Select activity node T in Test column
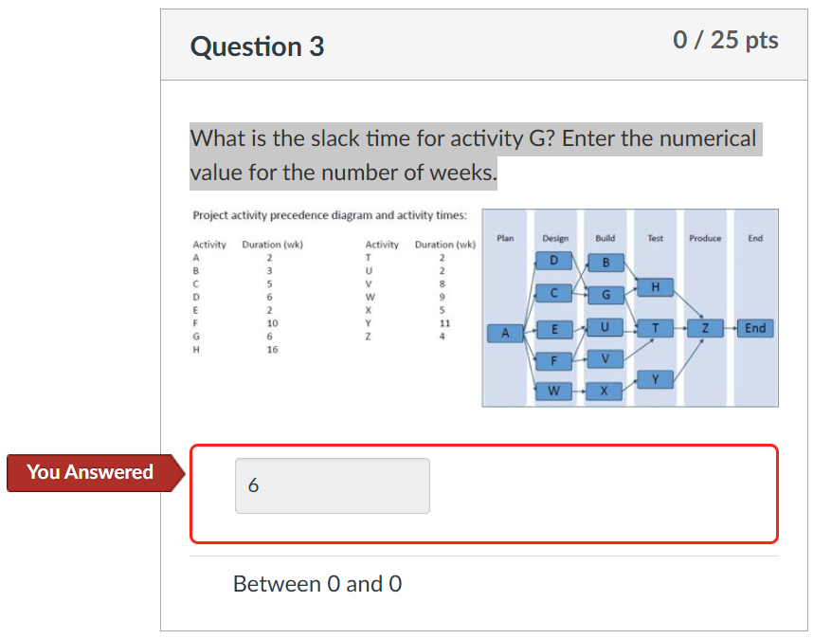This screenshot has height=639, width=813. tap(653, 329)
